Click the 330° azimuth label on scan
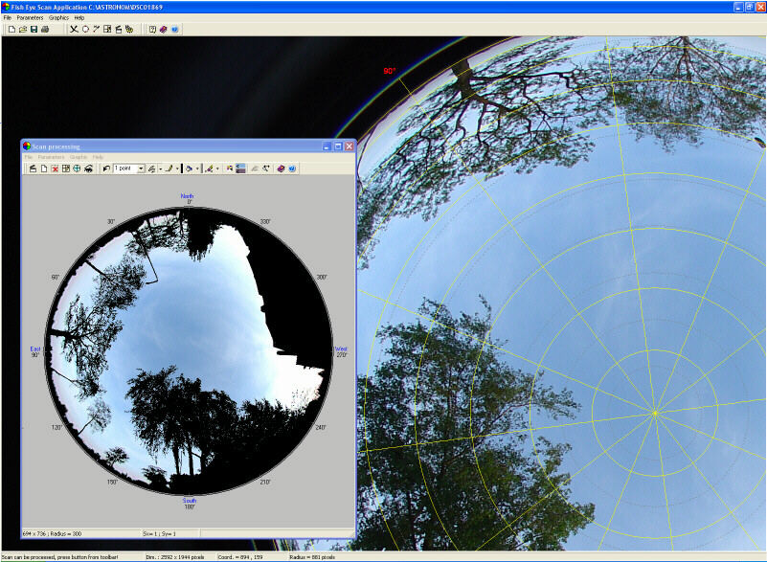 pos(265,221)
